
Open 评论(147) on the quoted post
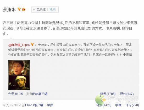(x=127, y=94)
